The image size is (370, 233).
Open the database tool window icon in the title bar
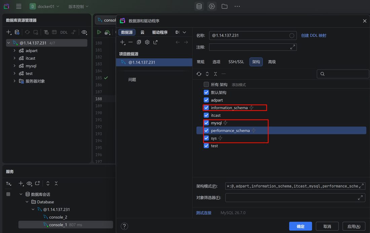(x=199, y=6)
